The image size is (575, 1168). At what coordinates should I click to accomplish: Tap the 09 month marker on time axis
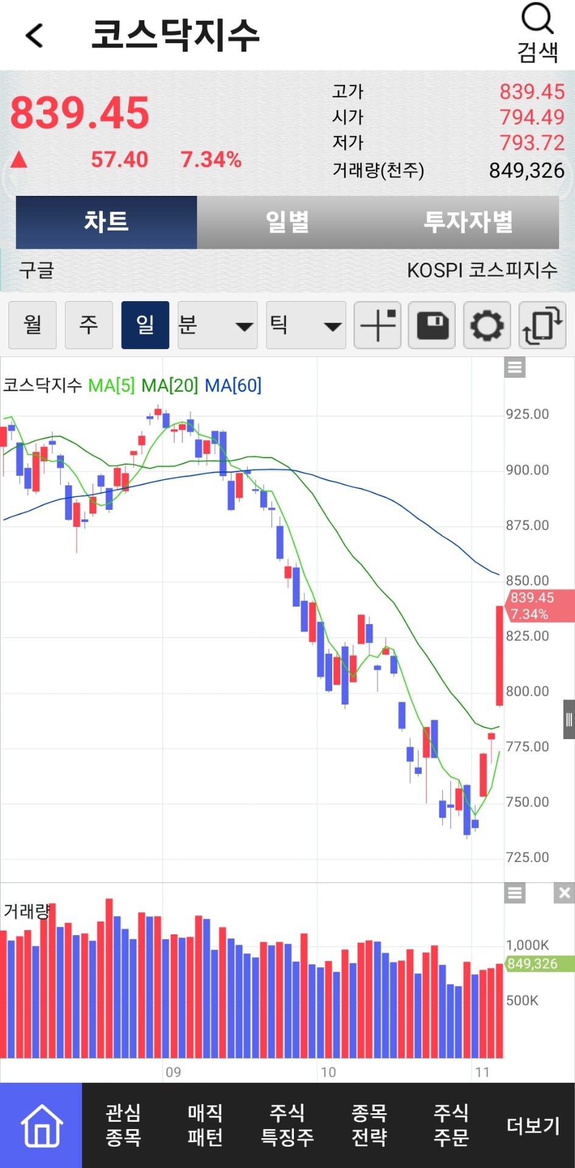(x=173, y=1072)
